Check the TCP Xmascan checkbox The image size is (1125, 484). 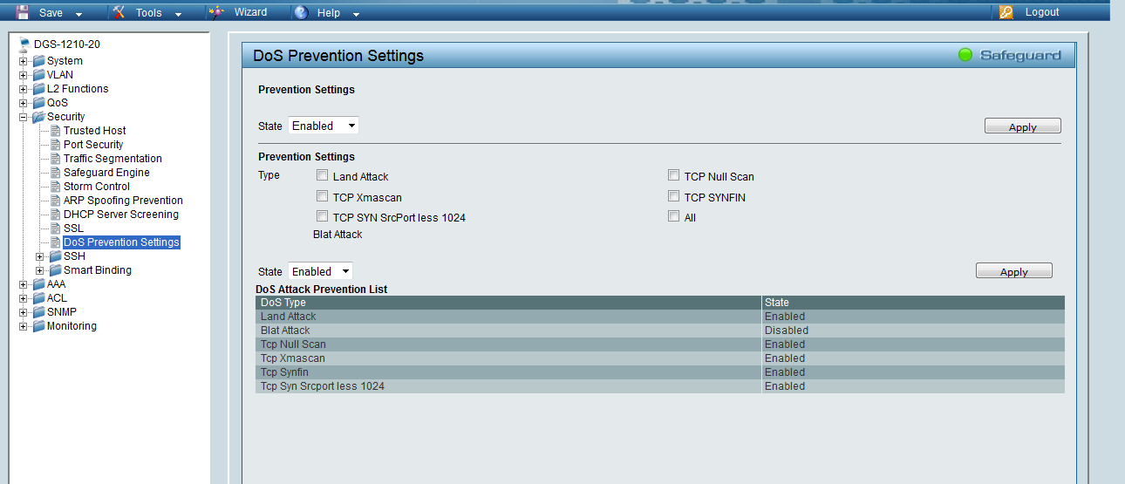coord(323,196)
